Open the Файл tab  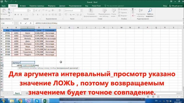point(4,6)
